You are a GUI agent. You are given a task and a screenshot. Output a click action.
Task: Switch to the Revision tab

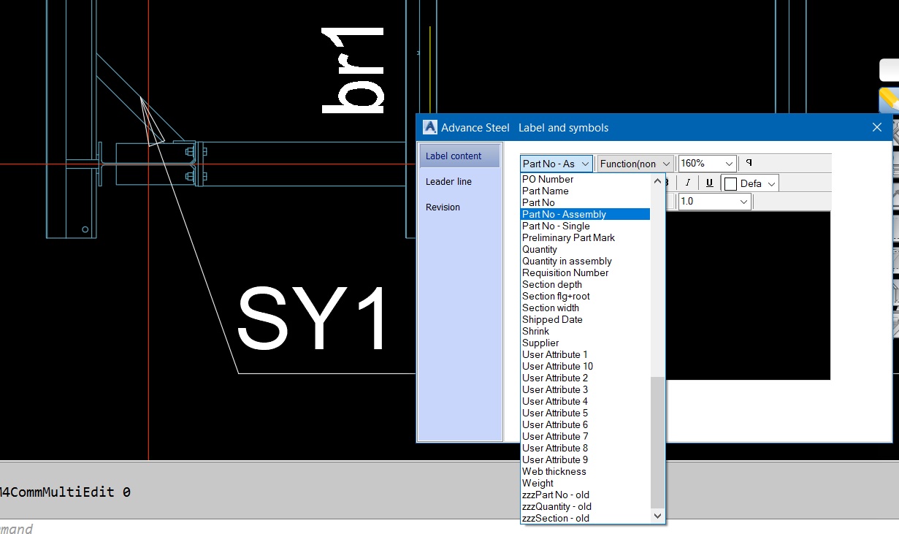pos(443,207)
